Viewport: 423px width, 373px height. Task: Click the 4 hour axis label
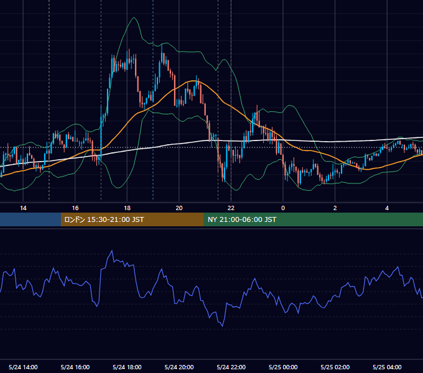point(387,208)
